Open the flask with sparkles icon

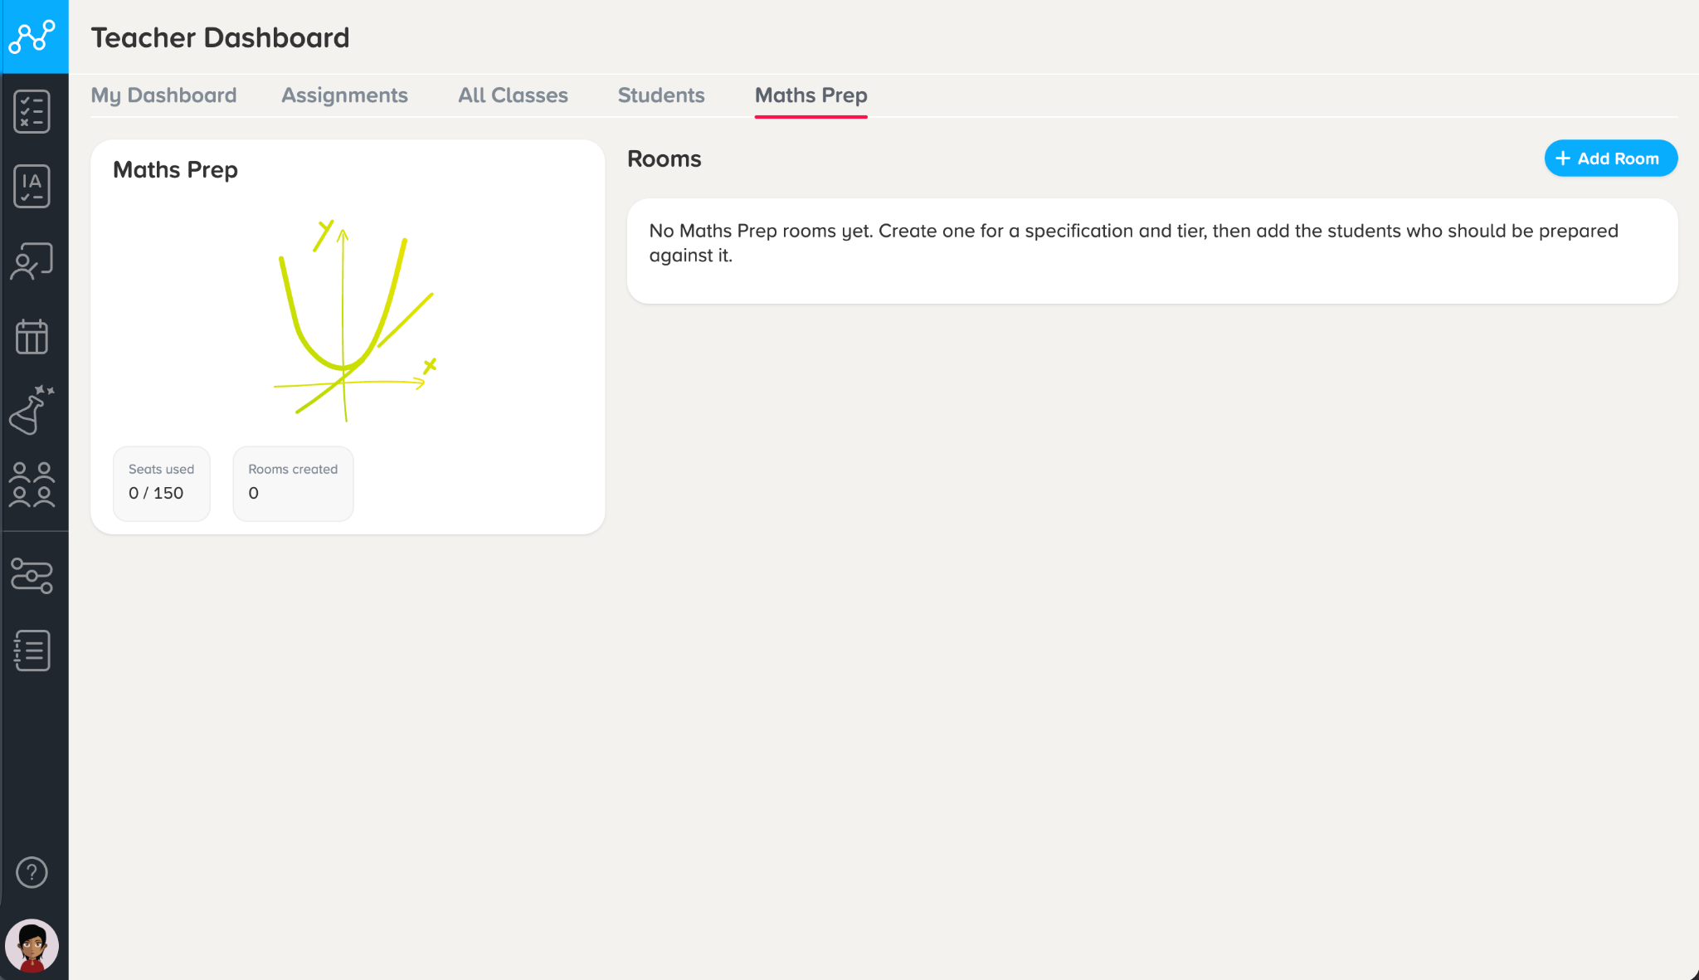click(32, 410)
